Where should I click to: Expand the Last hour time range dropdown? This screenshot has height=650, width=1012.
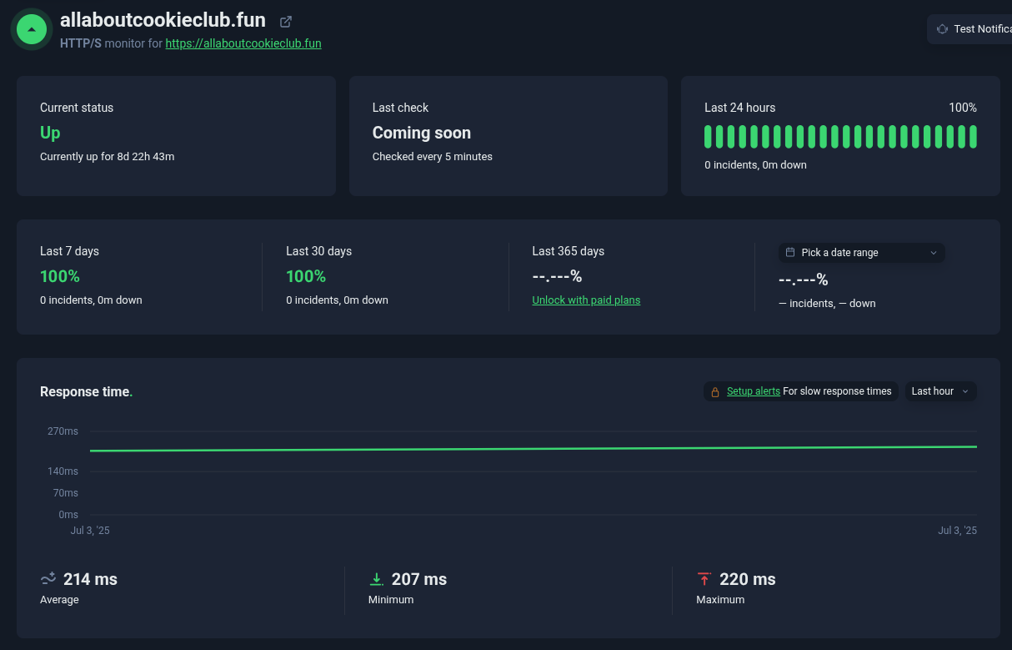[x=940, y=391]
